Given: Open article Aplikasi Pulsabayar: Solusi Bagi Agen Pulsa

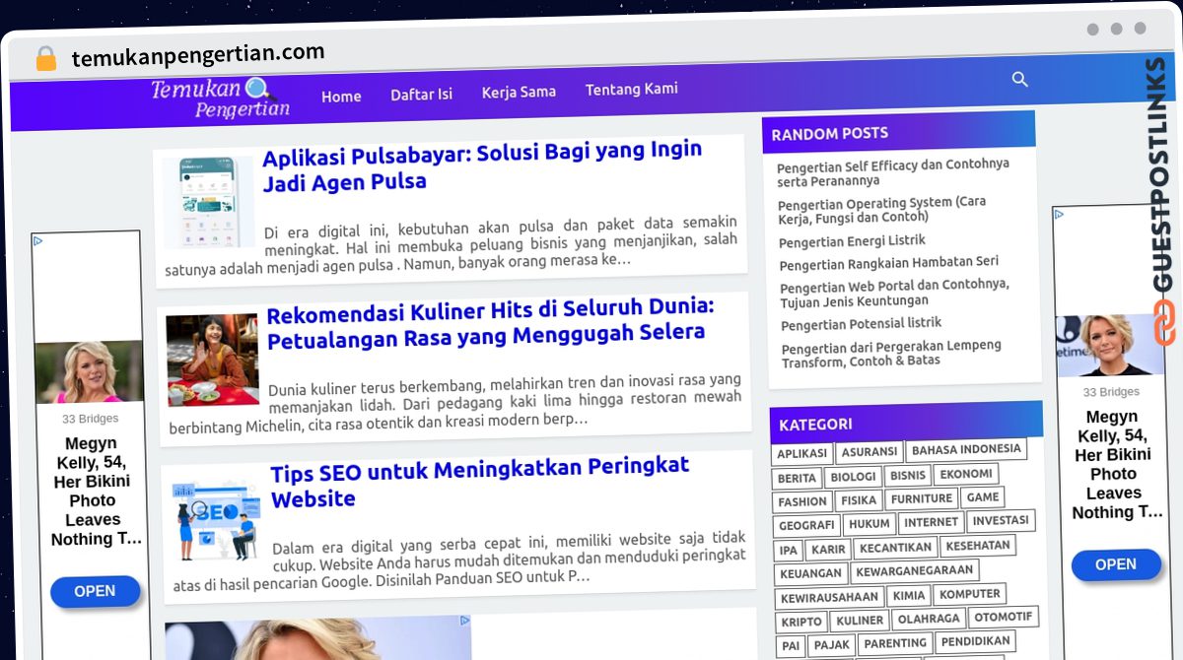Looking at the screenshot, I should coord(483,166).
